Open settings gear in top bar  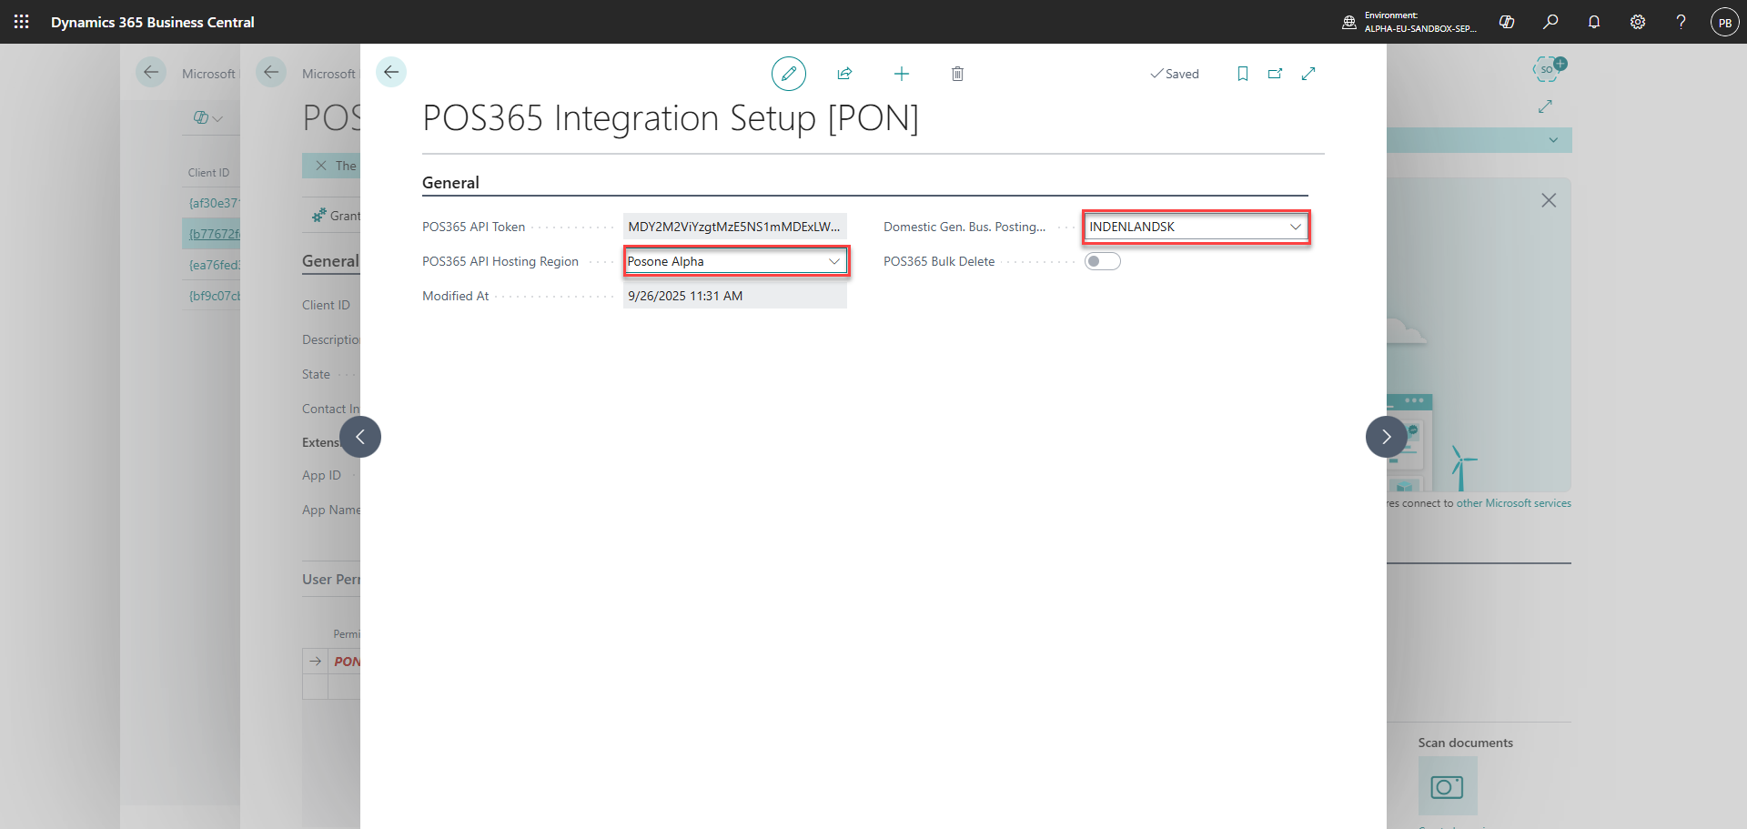pyautogui.click(x=1638, y=22)
